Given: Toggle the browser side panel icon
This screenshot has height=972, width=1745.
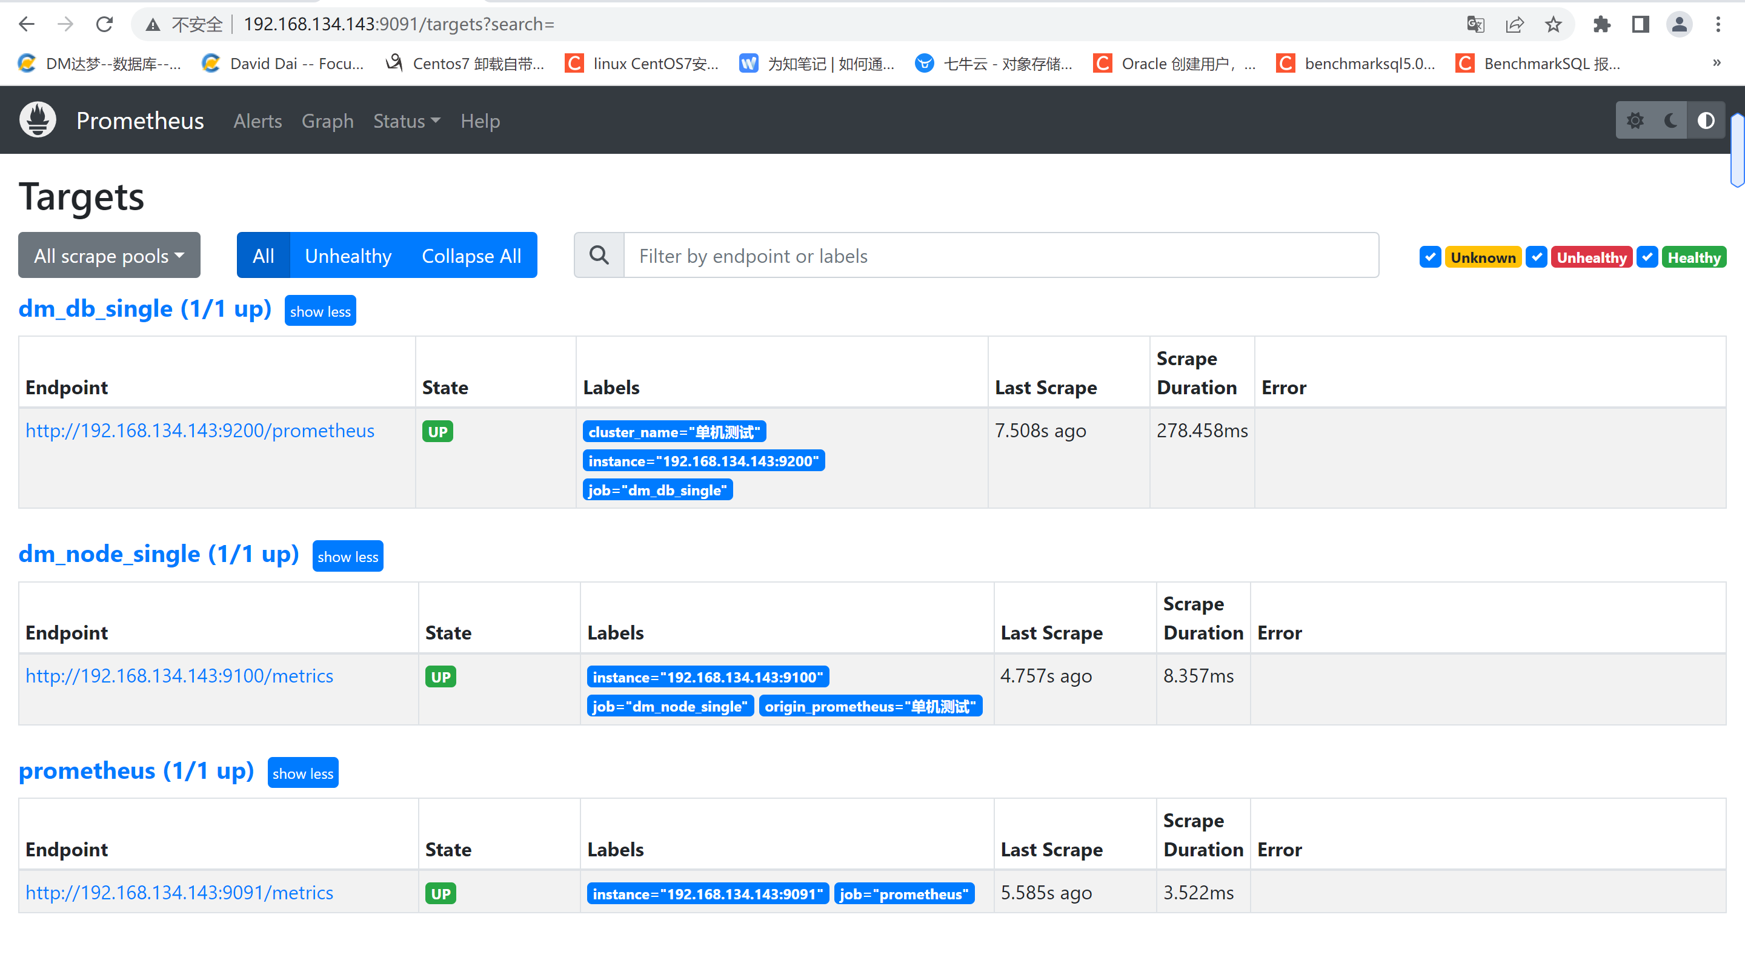Looking at the screenshot, I should click(x=1641, y=25).
